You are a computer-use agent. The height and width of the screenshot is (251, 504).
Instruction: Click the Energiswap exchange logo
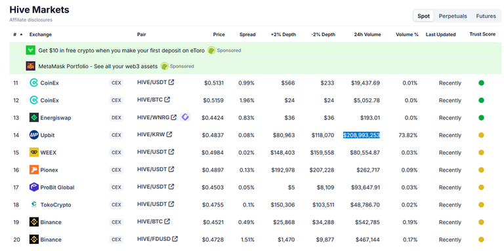click(x=33, y=117)
